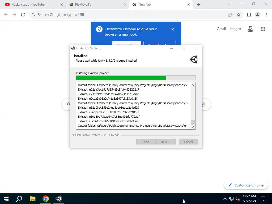Click Back button in Unity Setup
This screenshot has width=272, height=204.
(x=146, y=142)
